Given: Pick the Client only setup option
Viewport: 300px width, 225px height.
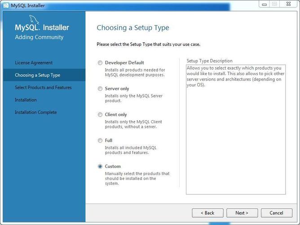Looking at the screenshot, I should pyautogui.click(x=100, y=115).
